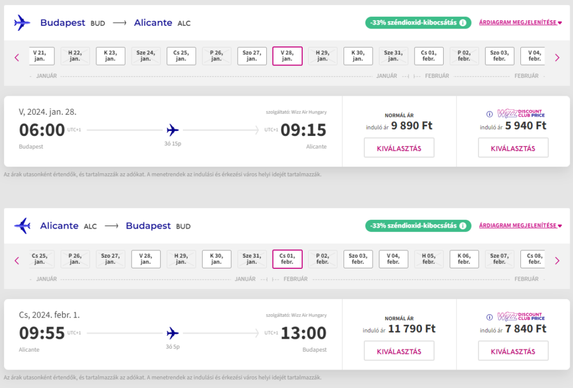Click info icon on return carbon emission badge

463,226
